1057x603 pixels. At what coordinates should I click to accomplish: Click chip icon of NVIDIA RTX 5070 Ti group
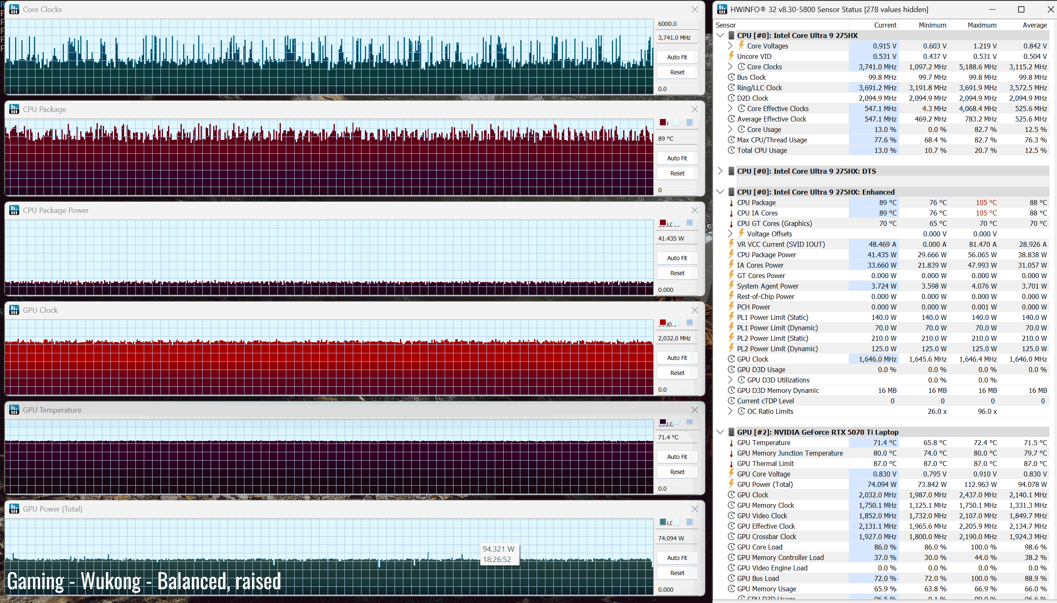(x=731, y=432)
